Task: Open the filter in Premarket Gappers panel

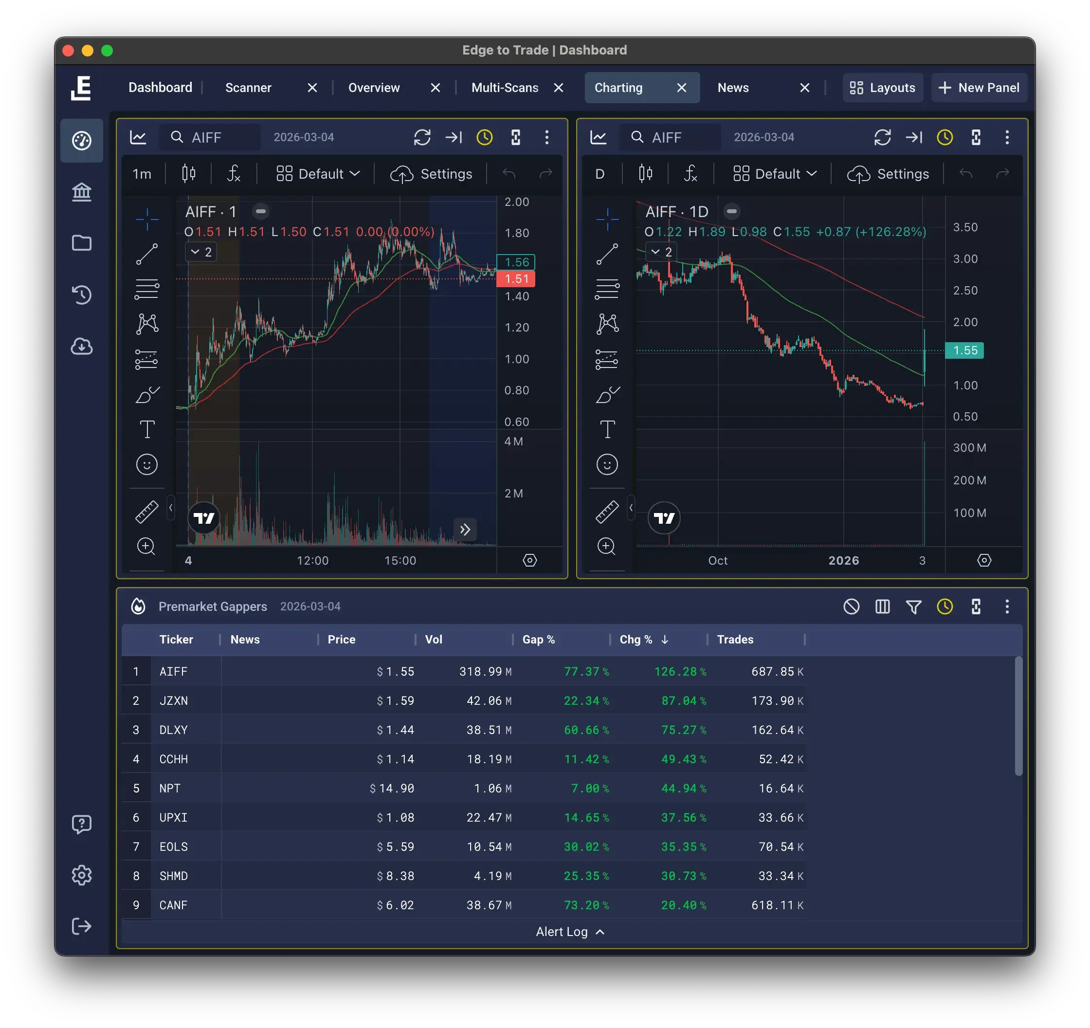Action: point(913,606)
